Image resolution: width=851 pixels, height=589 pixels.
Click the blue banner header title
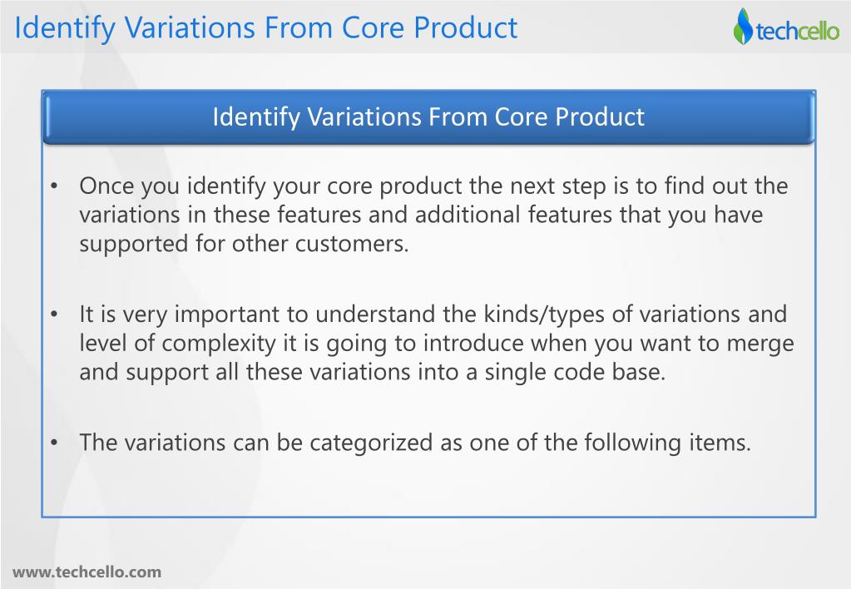pos(428,117)
